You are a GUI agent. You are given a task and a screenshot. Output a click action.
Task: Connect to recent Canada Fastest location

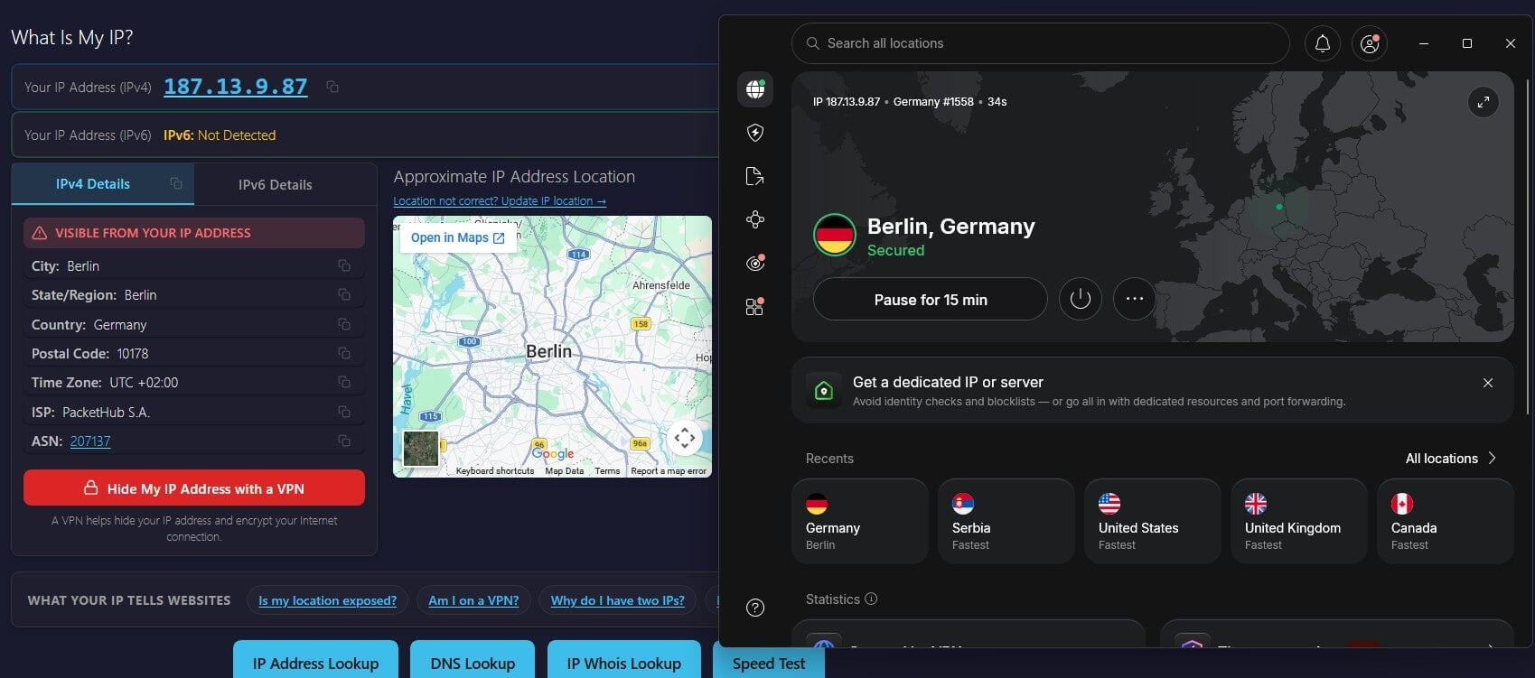[1445, 522]
